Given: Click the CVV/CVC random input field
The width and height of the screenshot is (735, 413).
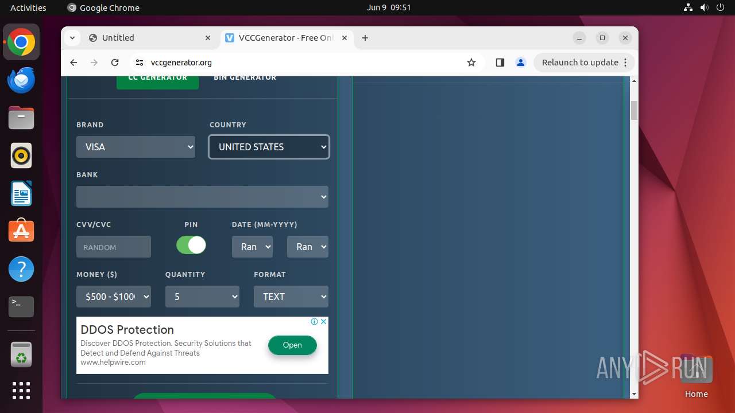Looking at the screenshot, I should click(114, 247).
